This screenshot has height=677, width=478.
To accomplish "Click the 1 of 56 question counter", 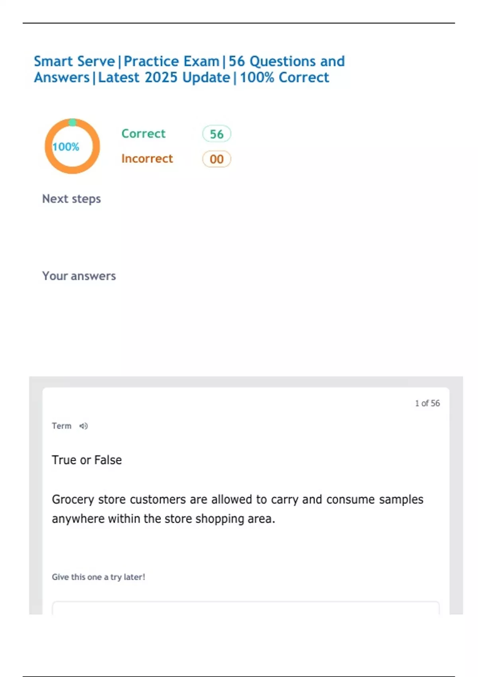I will [x=427, y=403].
